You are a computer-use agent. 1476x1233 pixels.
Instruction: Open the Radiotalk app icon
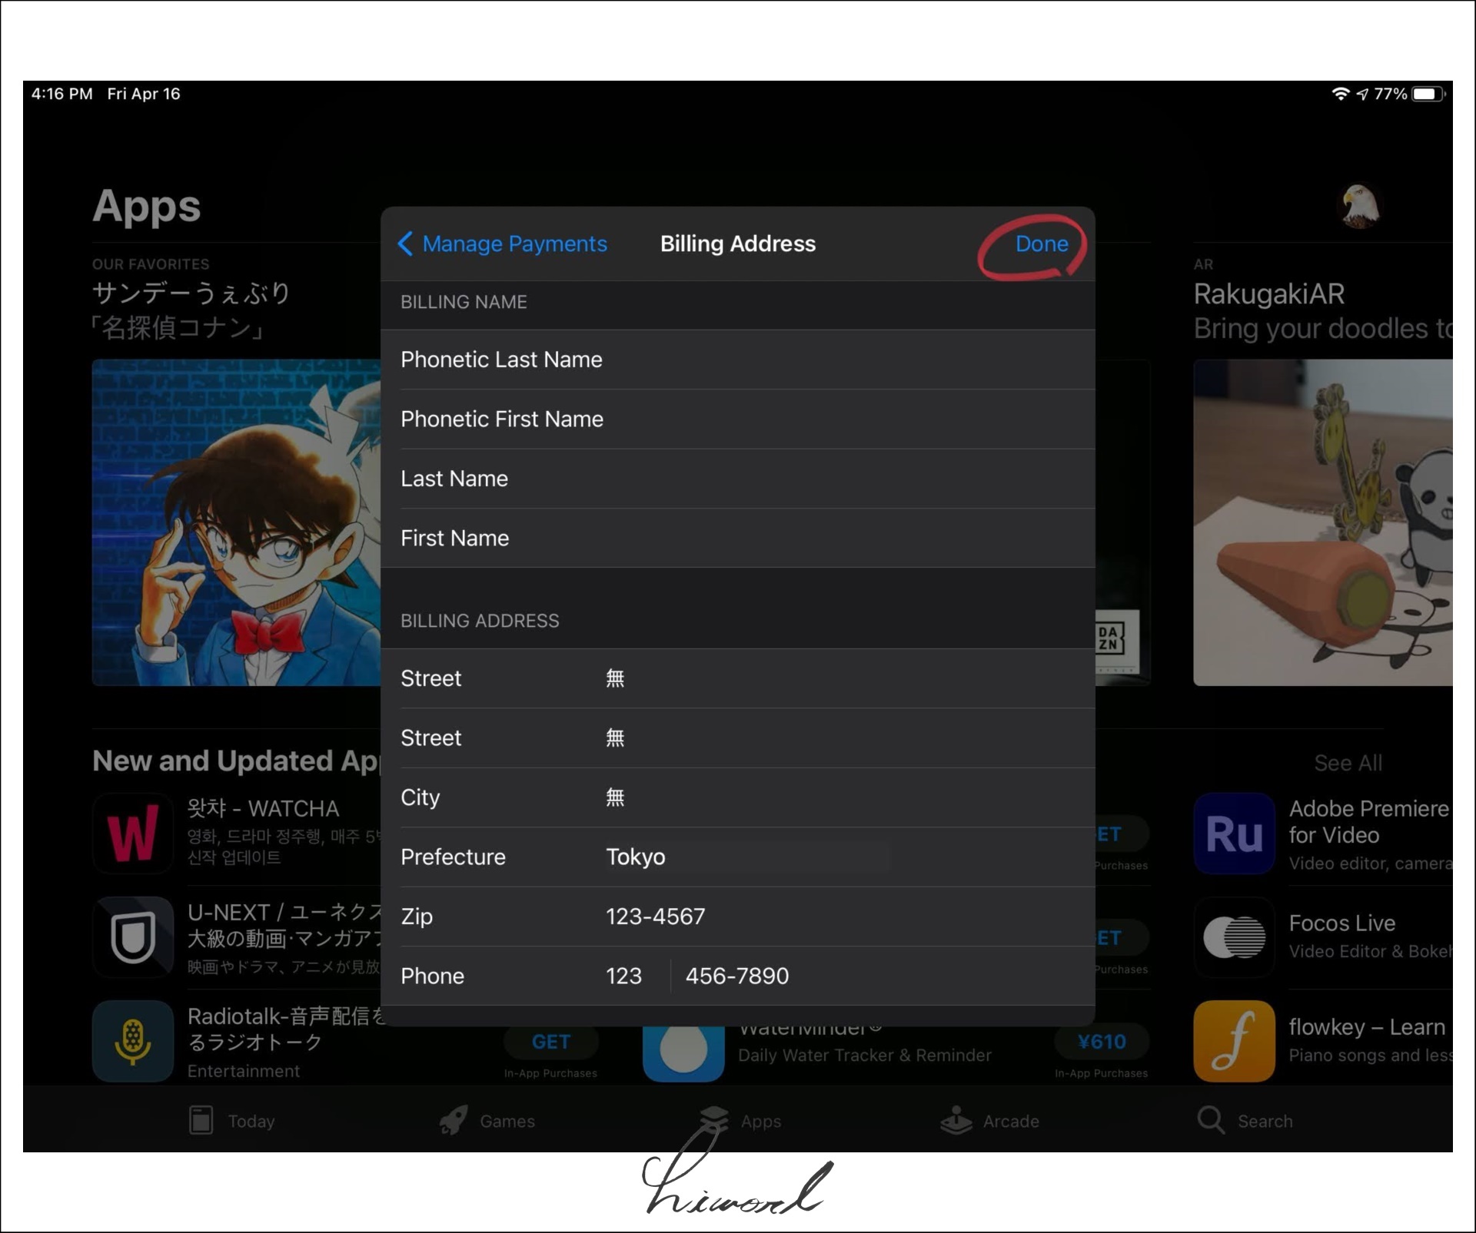point(133,1041)
